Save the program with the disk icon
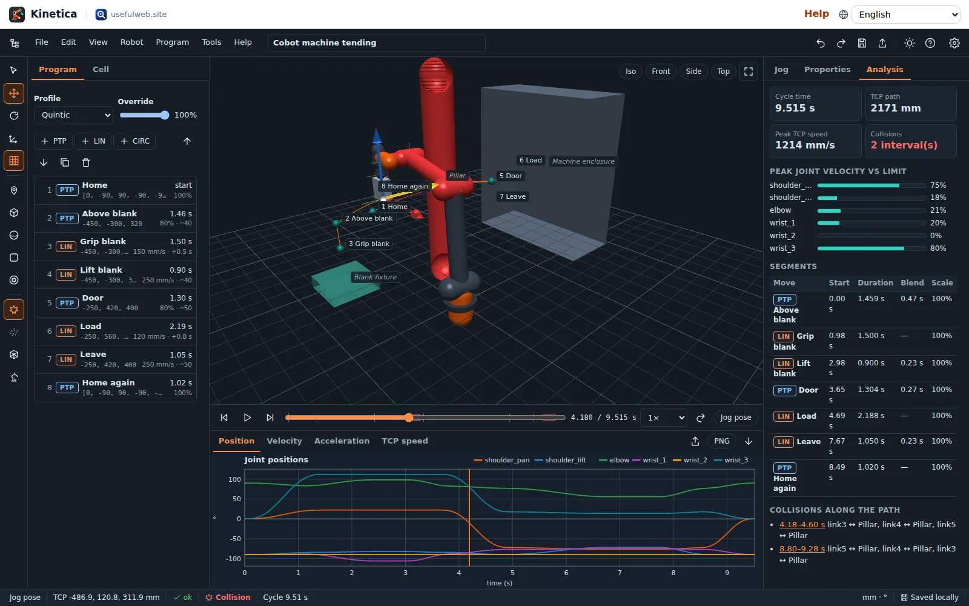The image size is (969, 606). pyautogui.click(x=862, y=43)
